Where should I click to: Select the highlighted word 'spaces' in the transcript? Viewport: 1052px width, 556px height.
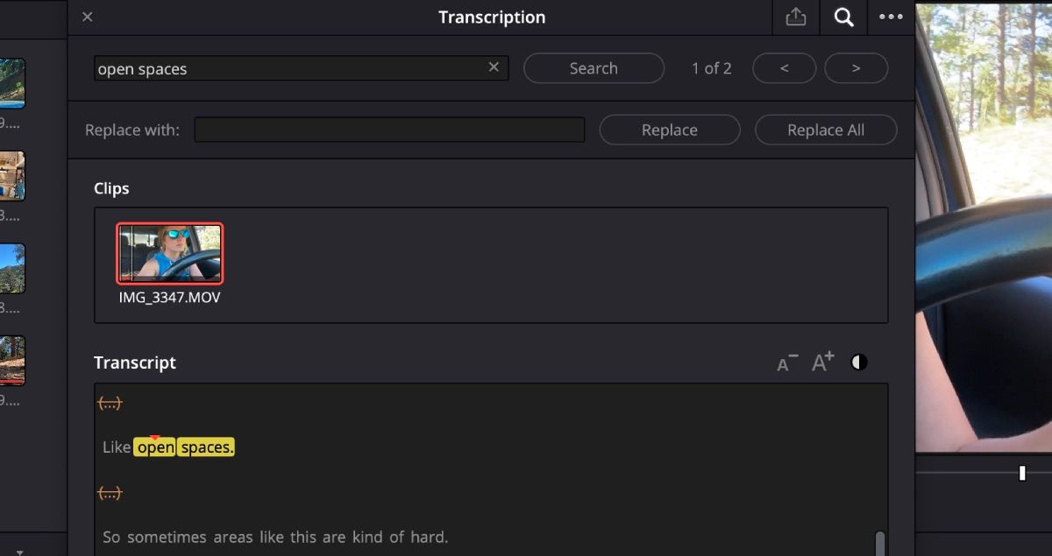(x=205, y=447)
